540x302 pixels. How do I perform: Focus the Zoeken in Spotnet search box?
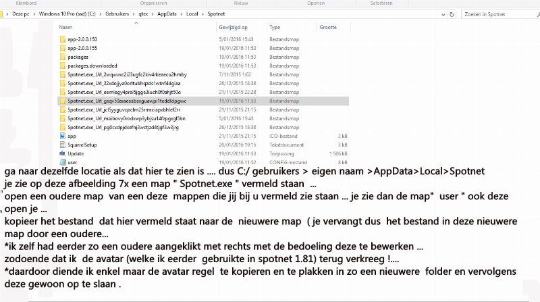[500, 14]
